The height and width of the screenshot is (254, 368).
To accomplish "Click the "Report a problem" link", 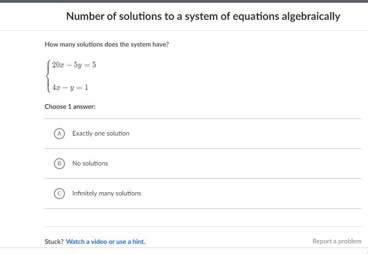I will pyautogui.click(x=337, y=241).
